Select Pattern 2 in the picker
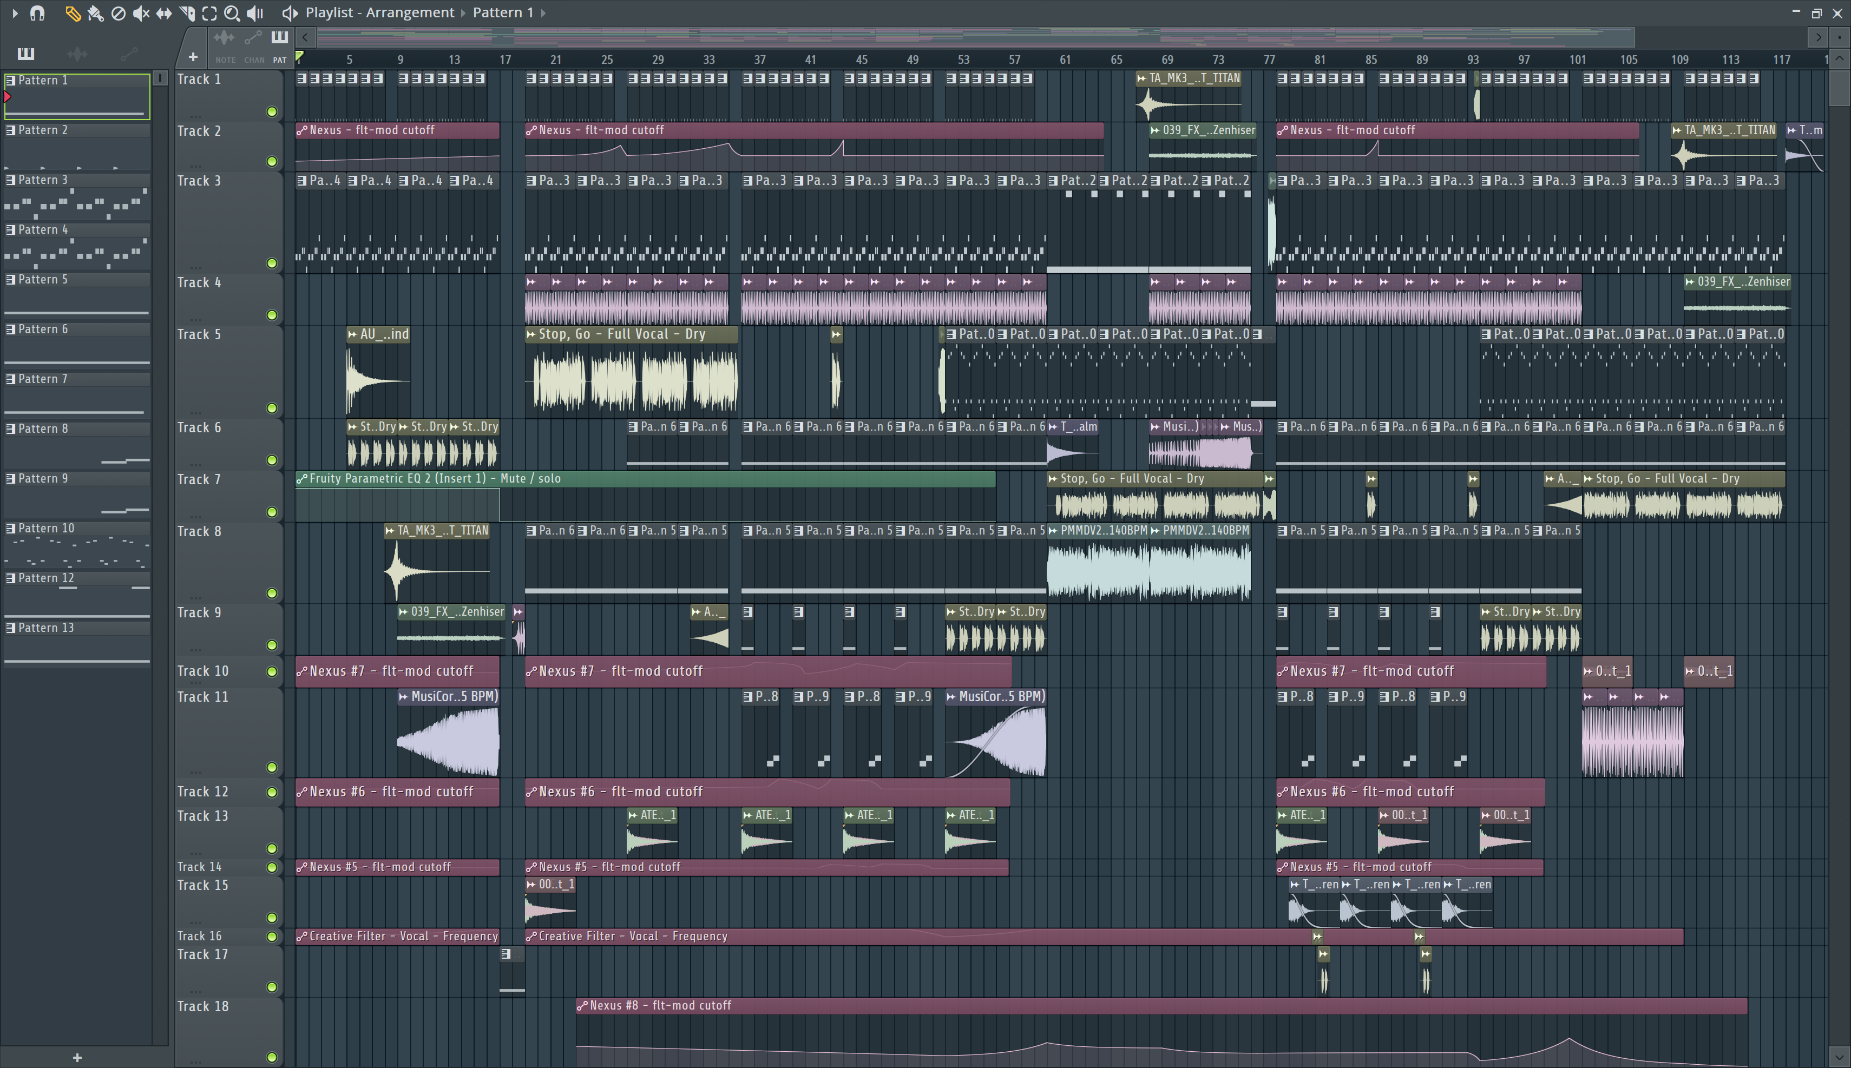The height and width of the screenshot is (1068, 1851). point(77,147)
